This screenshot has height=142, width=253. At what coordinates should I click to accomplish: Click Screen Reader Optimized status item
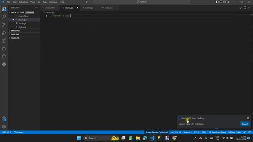click(x=157, y=132)
